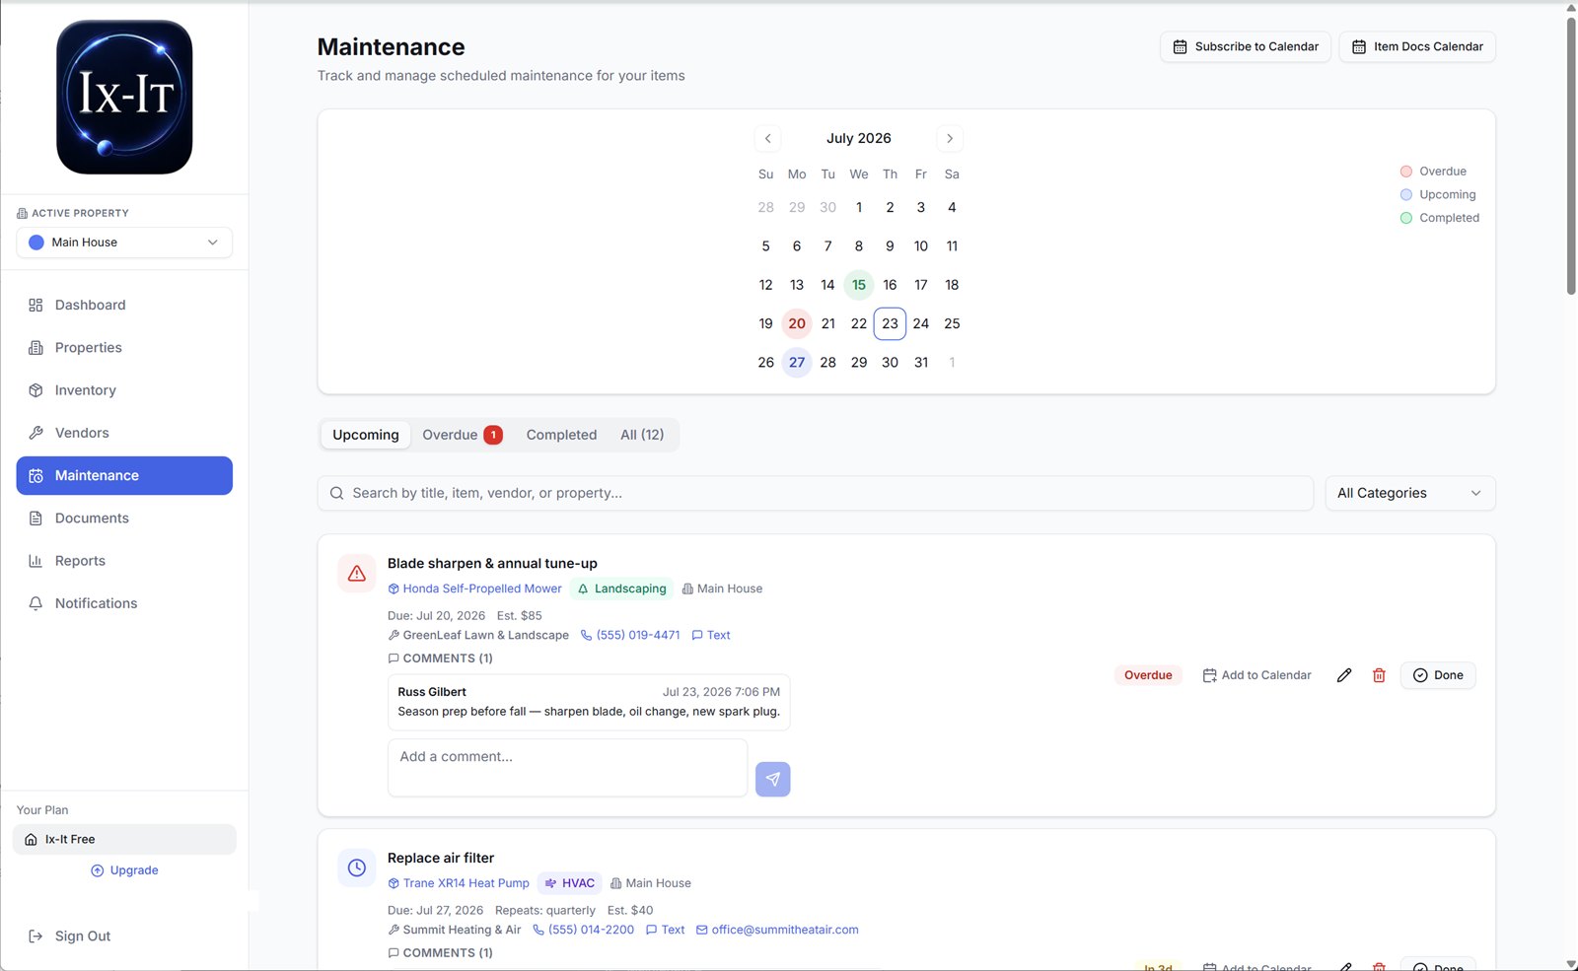Click Text link for GreenLeaf Lawn

coord(711,635)
